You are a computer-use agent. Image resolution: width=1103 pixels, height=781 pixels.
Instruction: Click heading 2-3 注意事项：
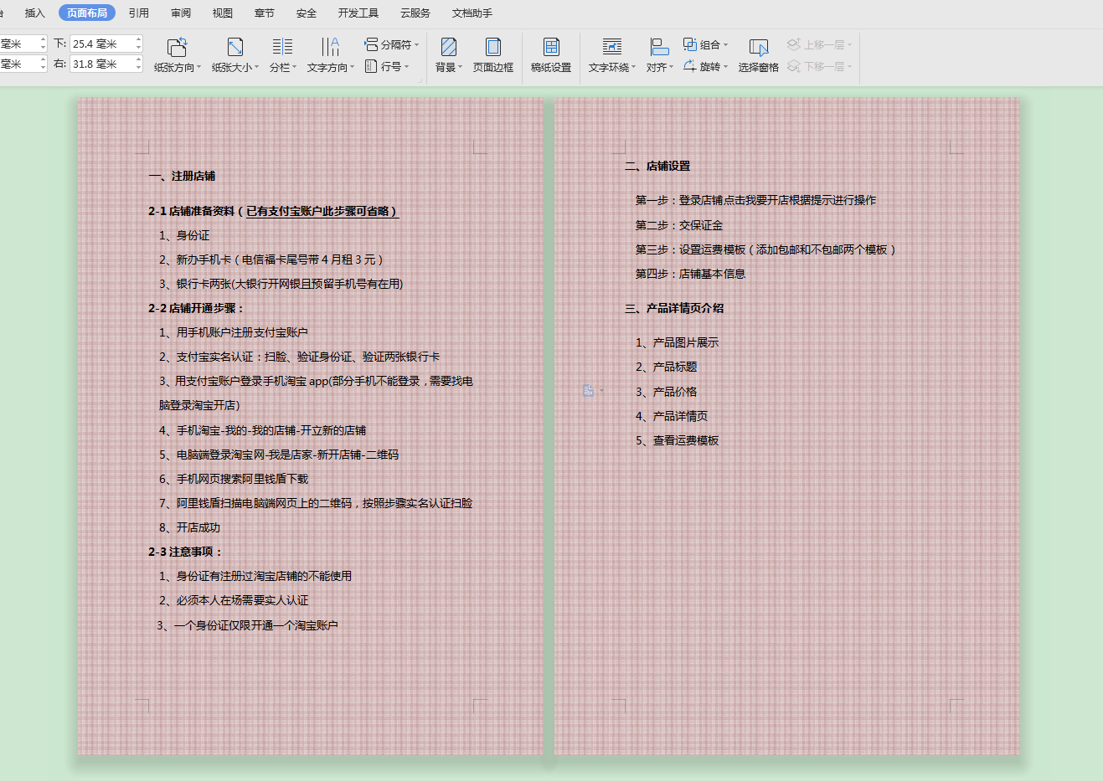[186, 552]
